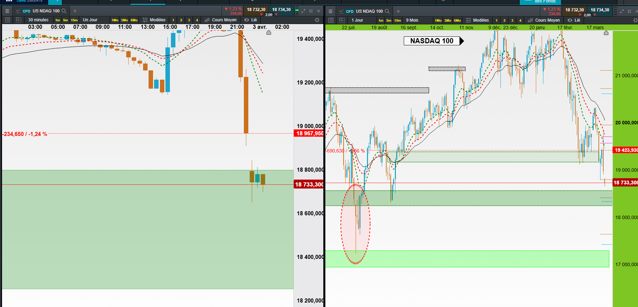The height and width of the screenshot is (307, 638).
Task: Add a new tab with plus in right chart
Action: click(x=398, y=11)
